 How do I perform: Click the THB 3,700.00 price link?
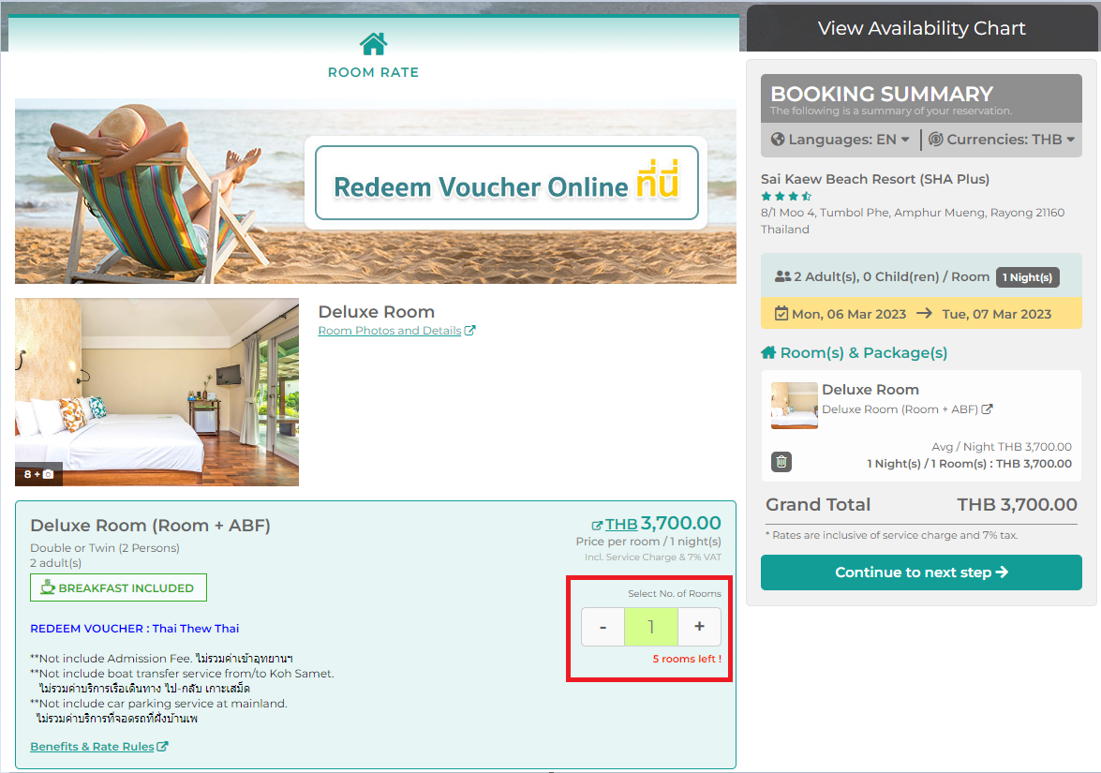657,524
